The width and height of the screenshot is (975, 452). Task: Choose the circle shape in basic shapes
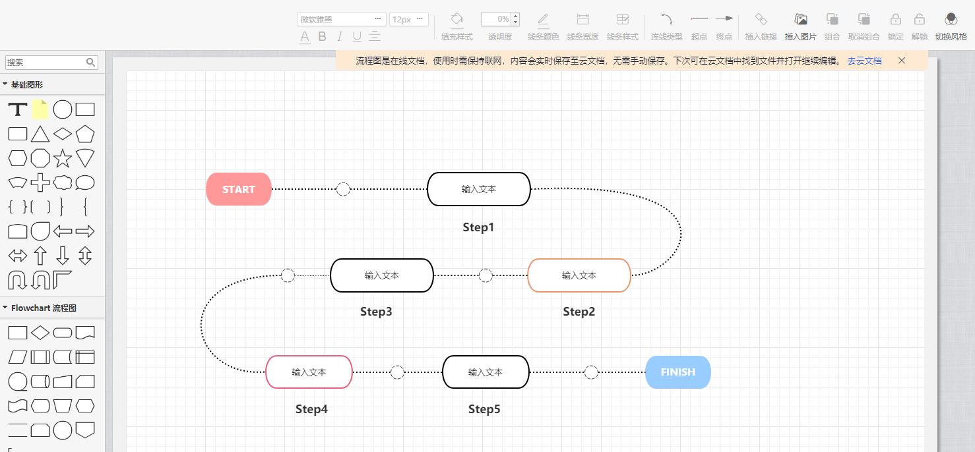(63, 109)
